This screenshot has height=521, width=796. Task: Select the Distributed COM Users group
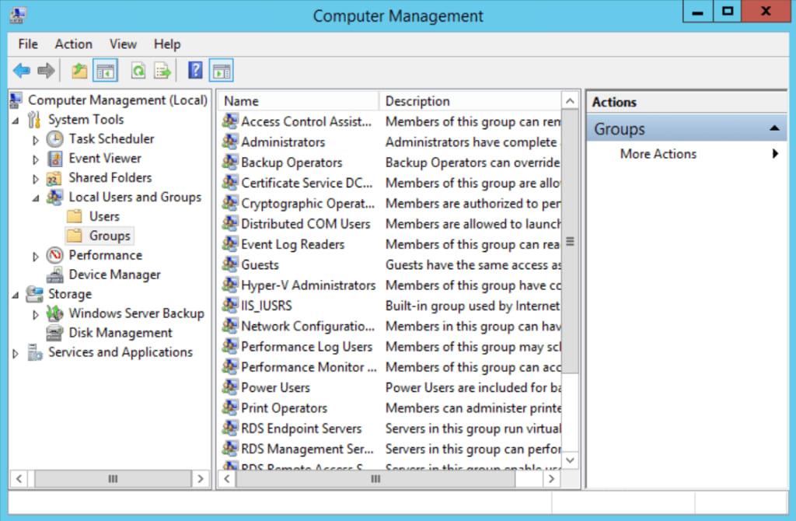click(305, 223)
